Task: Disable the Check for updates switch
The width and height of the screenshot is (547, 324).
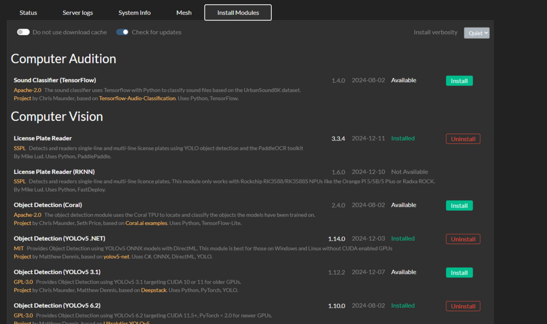Action: tap(122, 32)
